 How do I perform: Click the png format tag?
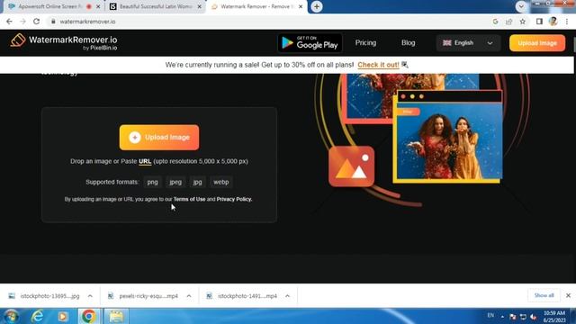(152, 182)
